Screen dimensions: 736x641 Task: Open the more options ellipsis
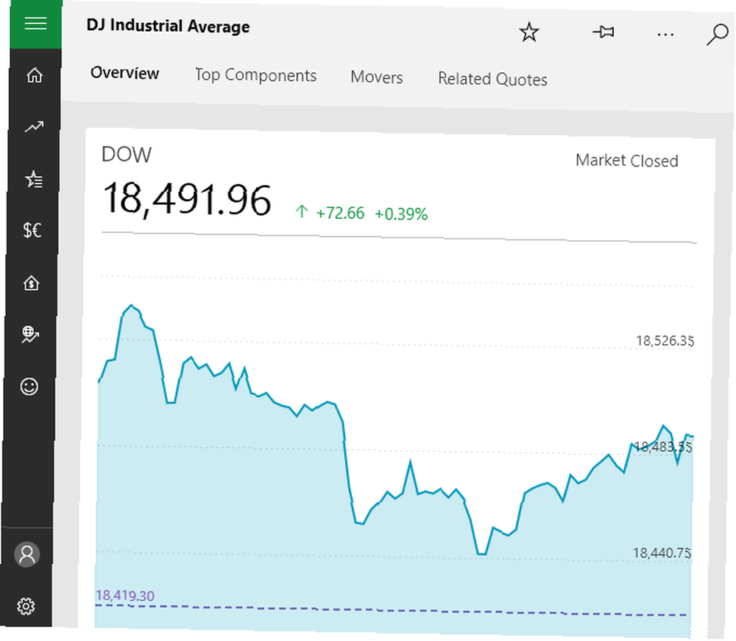click(x=665, y=35)
